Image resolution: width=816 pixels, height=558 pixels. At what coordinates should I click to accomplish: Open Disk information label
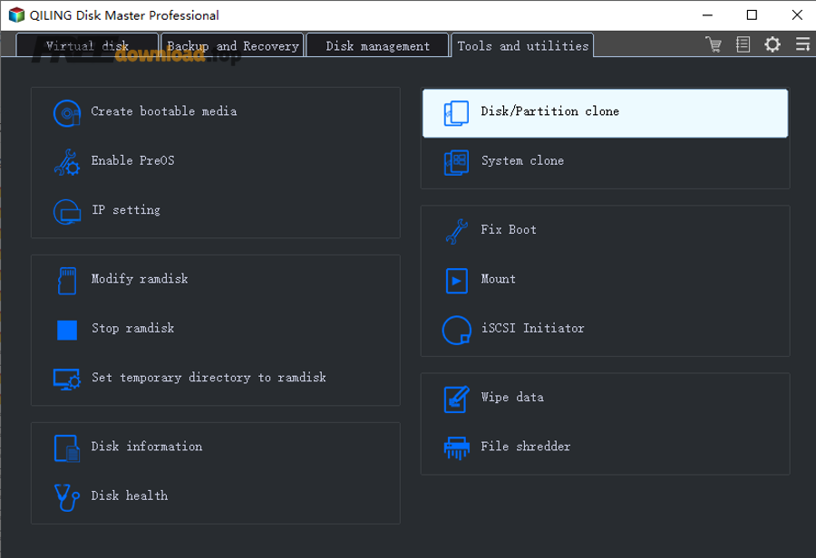(x=147, y=447)
